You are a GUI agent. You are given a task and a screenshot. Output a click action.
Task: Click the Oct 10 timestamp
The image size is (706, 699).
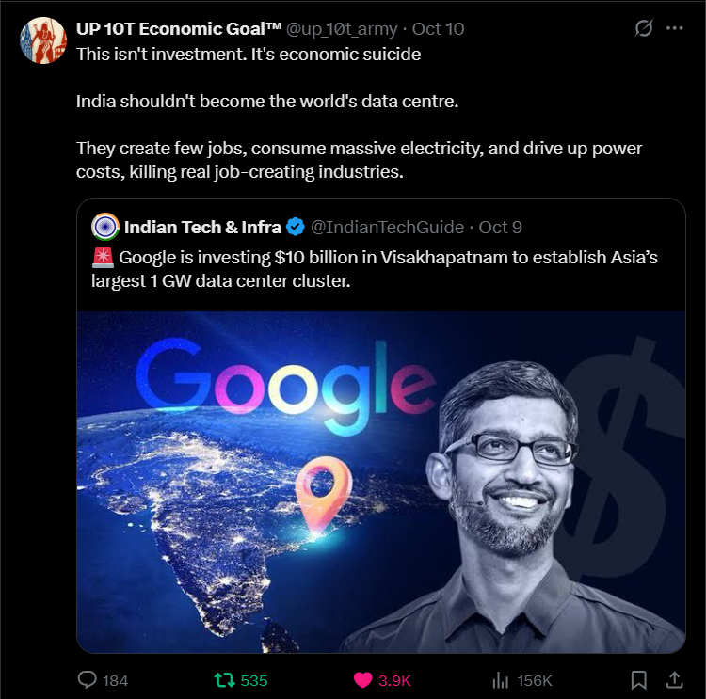point(438,29)
